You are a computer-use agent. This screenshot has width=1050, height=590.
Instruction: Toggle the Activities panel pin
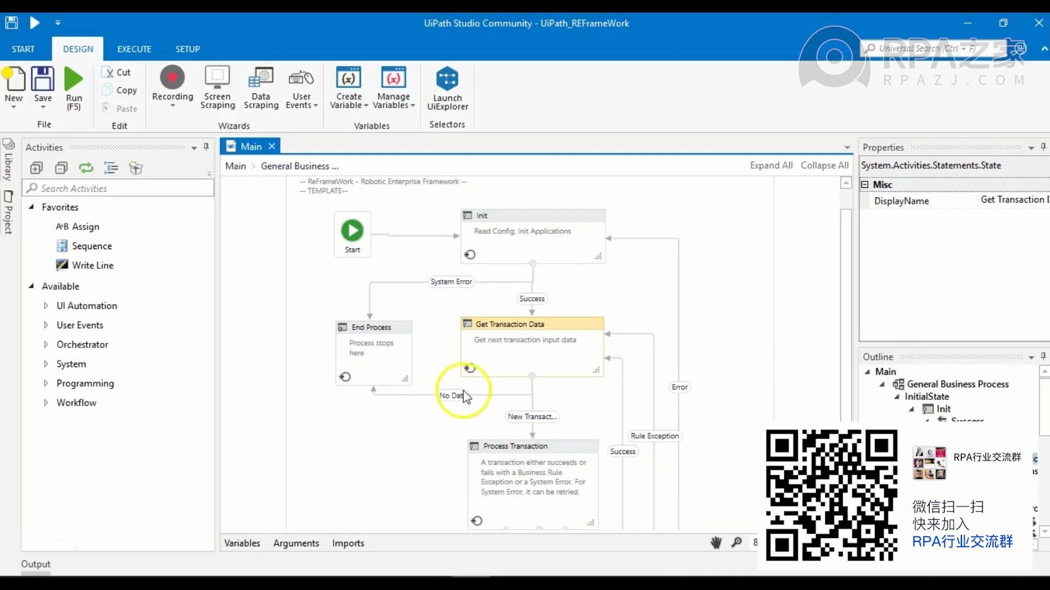[x=205, y=146]
